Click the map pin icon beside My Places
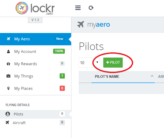 (8, 88)
